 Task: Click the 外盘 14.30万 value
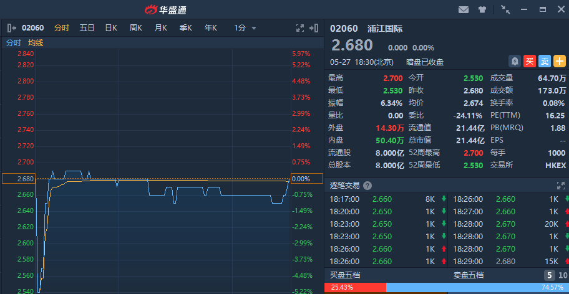tap(390, 128)
